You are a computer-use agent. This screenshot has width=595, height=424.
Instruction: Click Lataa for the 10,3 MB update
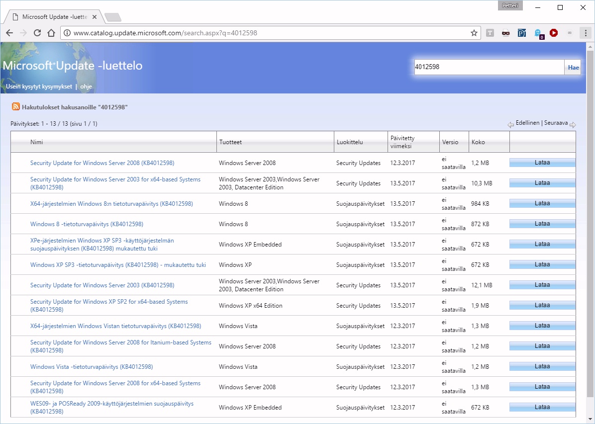[x=542, y=183]
